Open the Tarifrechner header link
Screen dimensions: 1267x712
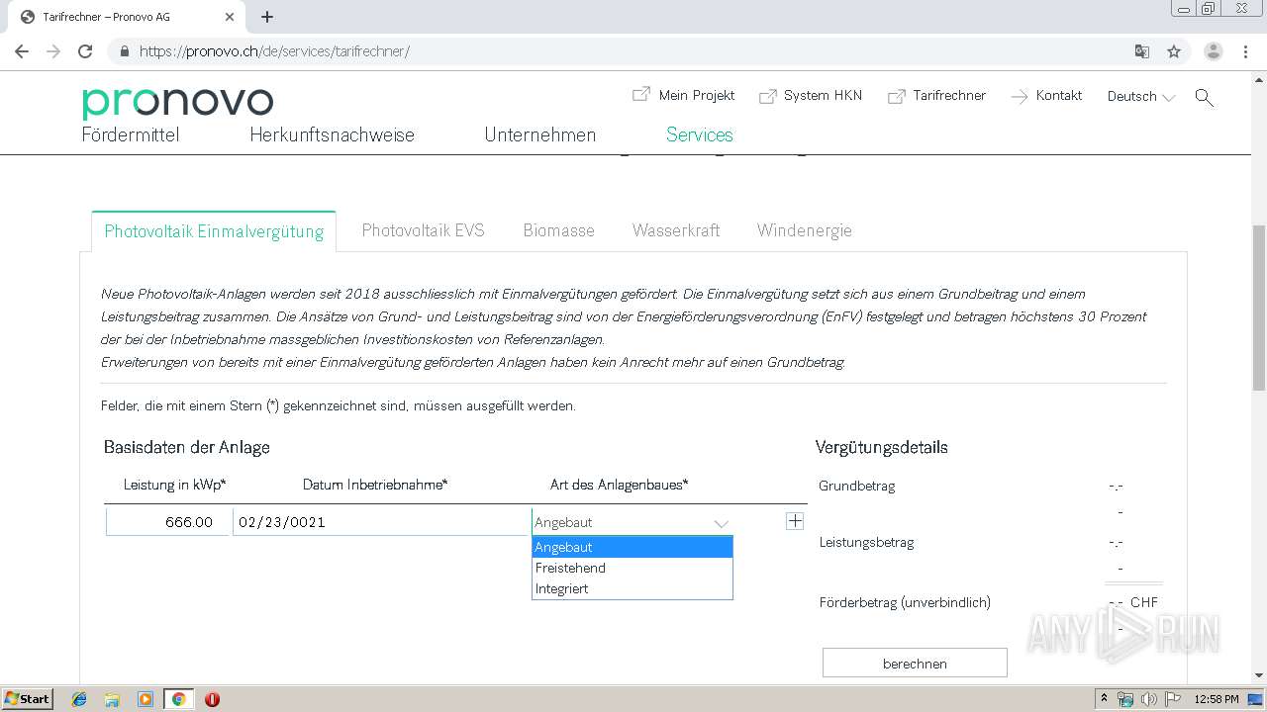click(x=936, y=96)
